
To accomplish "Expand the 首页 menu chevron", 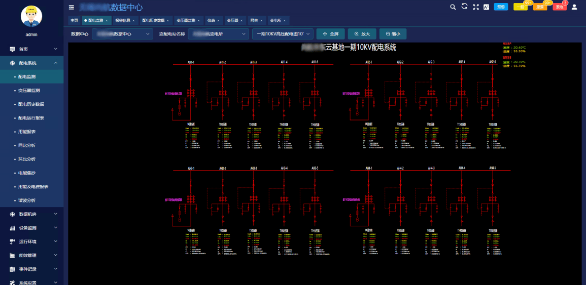I will tap(56, 49).
